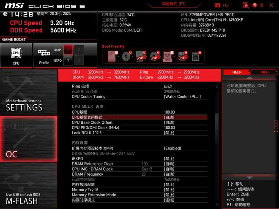Exit BIOS with the X icon
This screenshot has width=279, height=209.
[271, 5]
